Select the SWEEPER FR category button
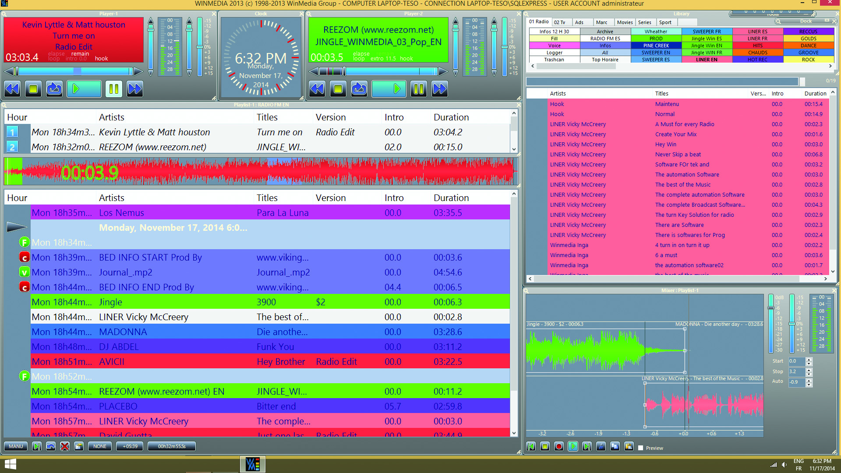The image size is (841, 473). (x=707, y=32)
